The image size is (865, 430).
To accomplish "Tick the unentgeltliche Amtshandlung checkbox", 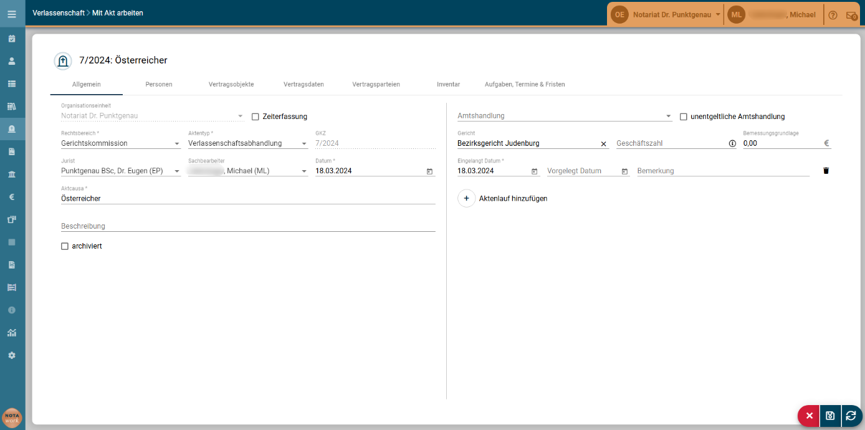I will point(683,117).
